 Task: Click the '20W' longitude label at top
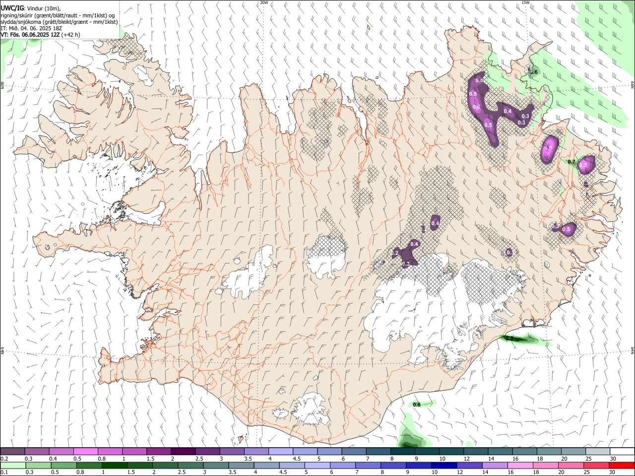click(x=264, y=2)
